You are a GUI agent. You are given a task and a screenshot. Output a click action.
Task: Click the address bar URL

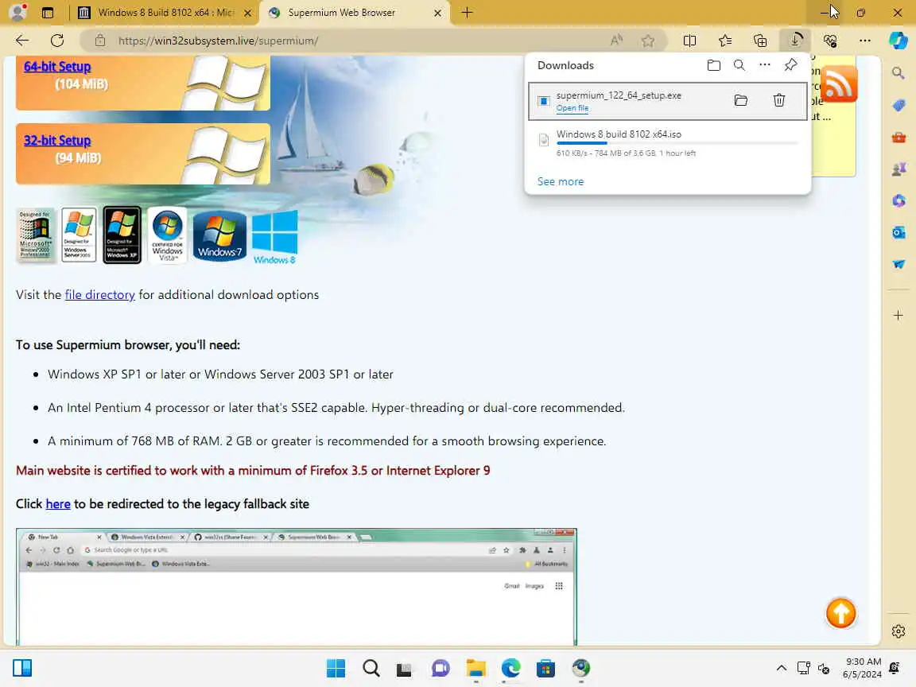tap(219, 41)
